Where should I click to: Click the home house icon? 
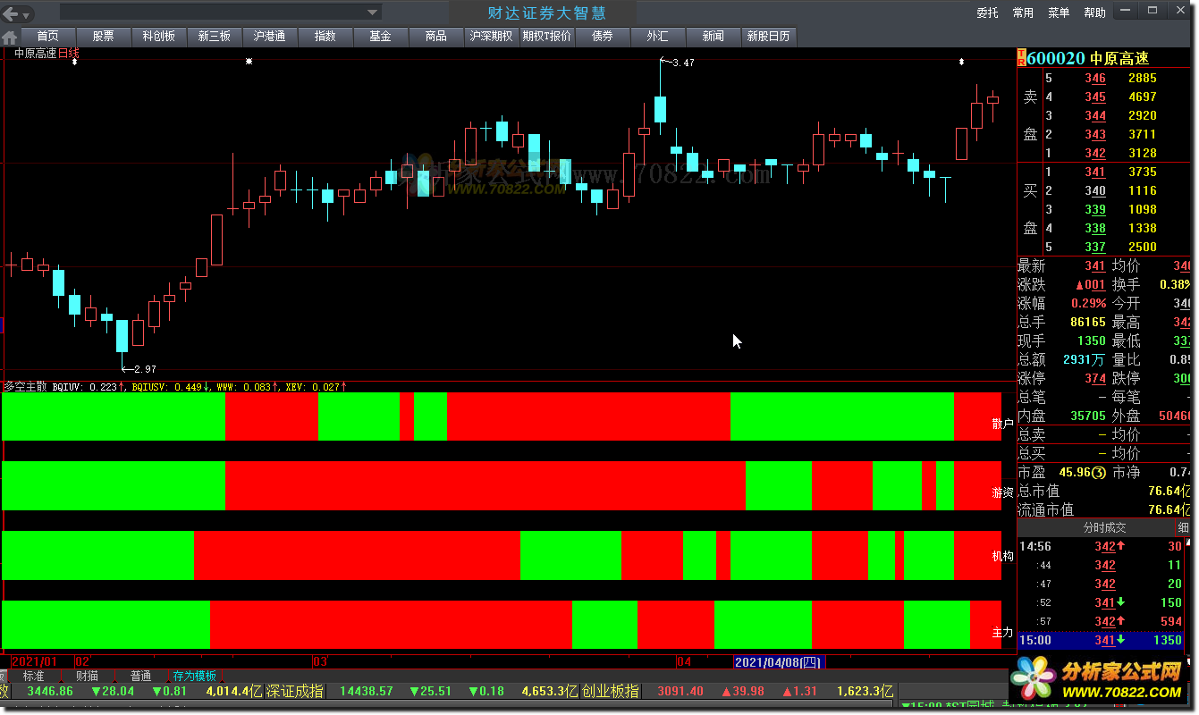click(x=10, y=37)
